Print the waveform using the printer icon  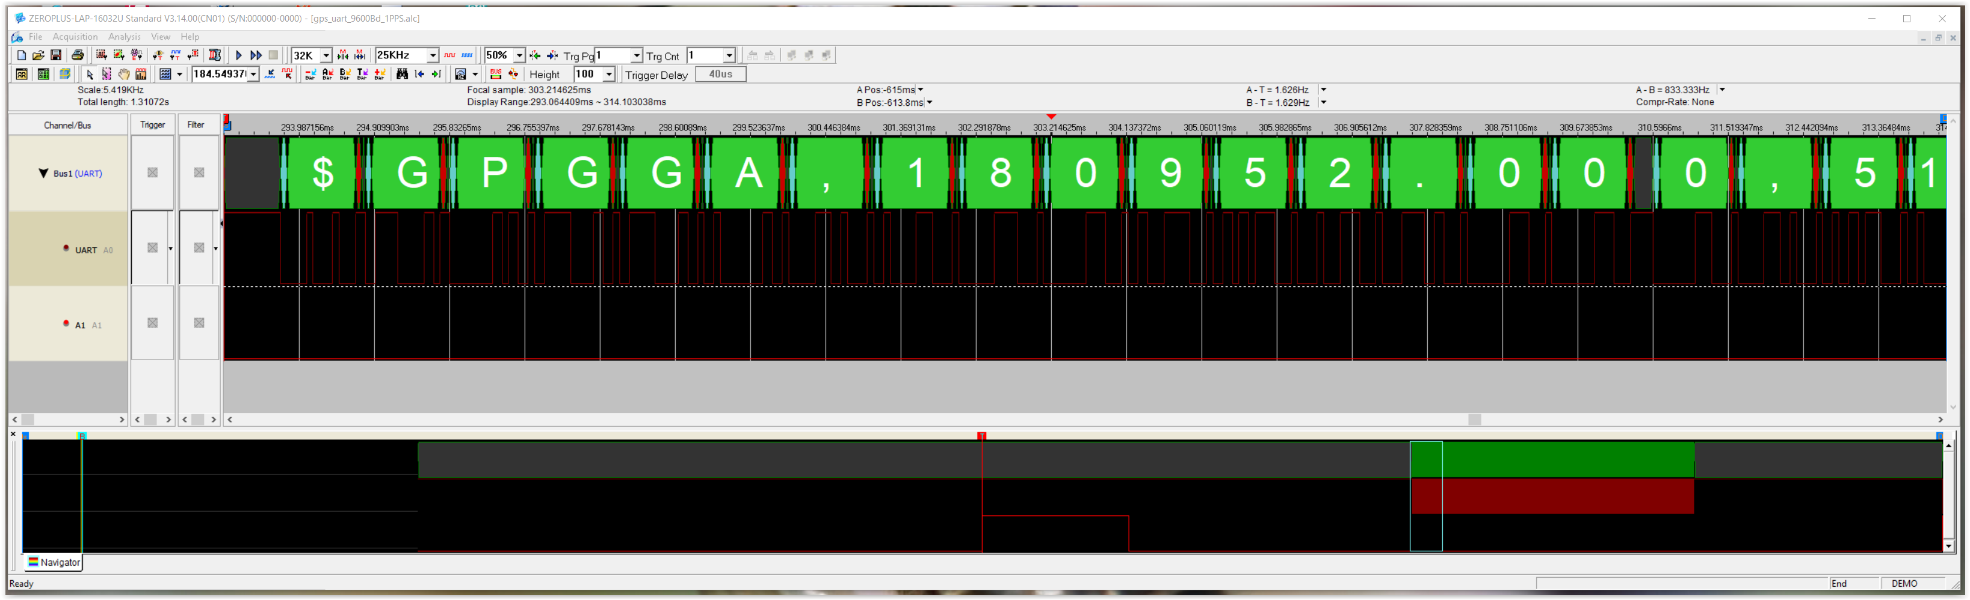(77, 55)
